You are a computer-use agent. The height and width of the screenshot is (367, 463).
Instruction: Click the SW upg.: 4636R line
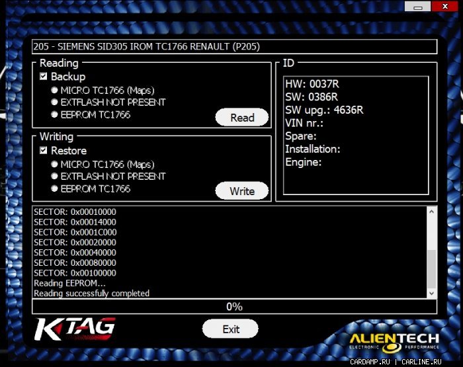coord(324,110)
